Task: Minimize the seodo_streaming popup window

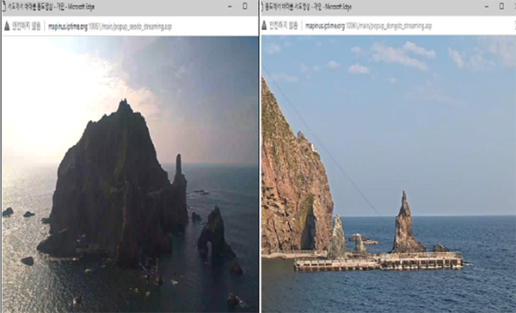Action: point(230,7)
